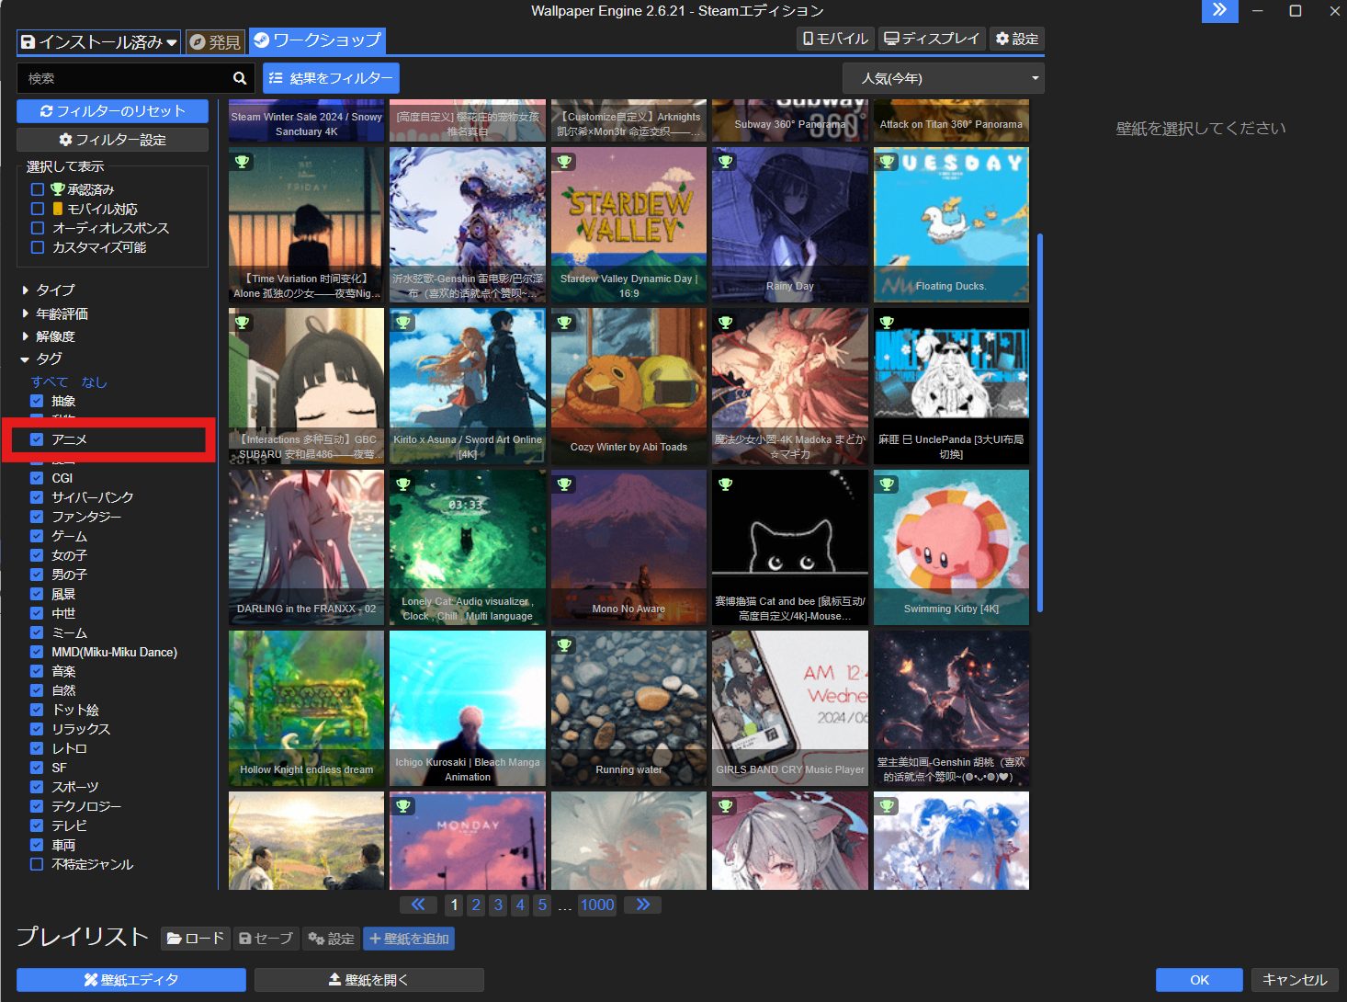Viewport: 1347px width, 1002px height.
Task: Go to next page arrow icon
Action: click(643, 905)
